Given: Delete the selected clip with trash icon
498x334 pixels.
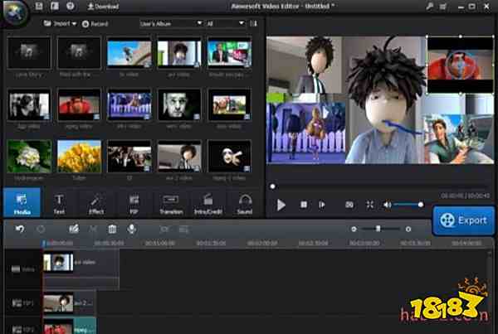Looking at the screenshot, I should point(112,229).
